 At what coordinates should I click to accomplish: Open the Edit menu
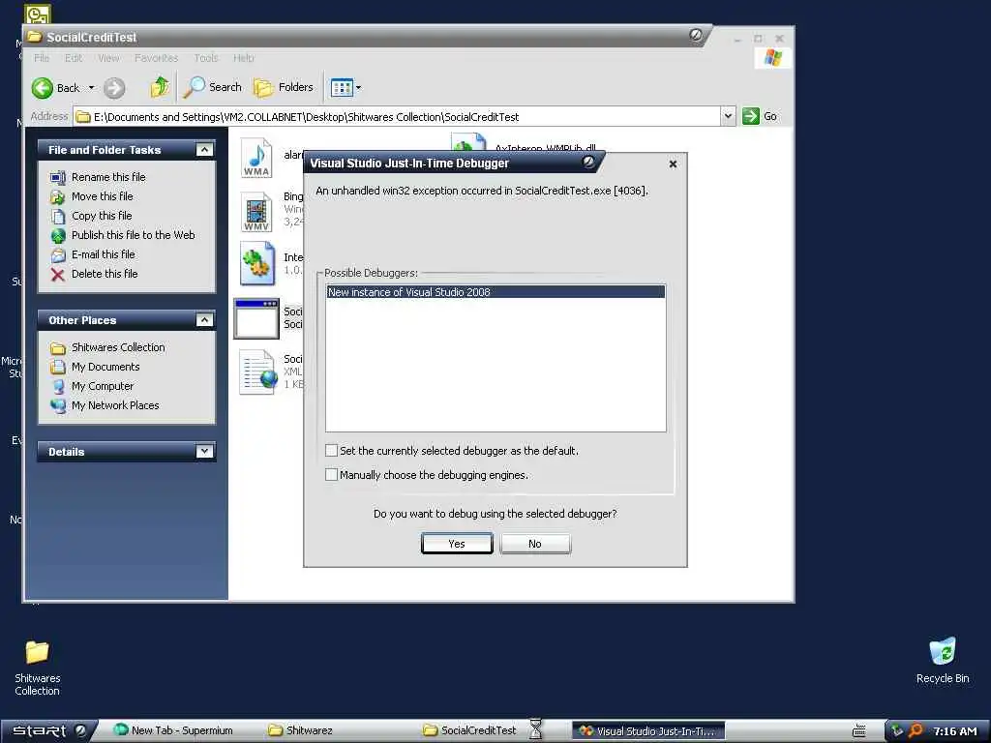point(74,58)
